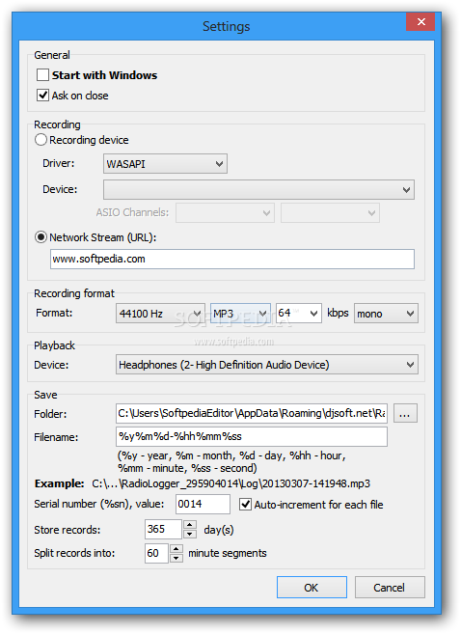Click the save Folder path field
461x634 pixels.
tap(252, 413)
